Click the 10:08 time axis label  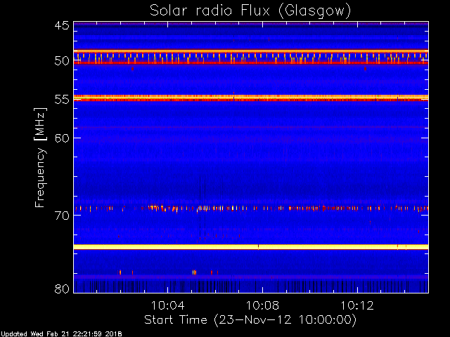click(262, 305)
